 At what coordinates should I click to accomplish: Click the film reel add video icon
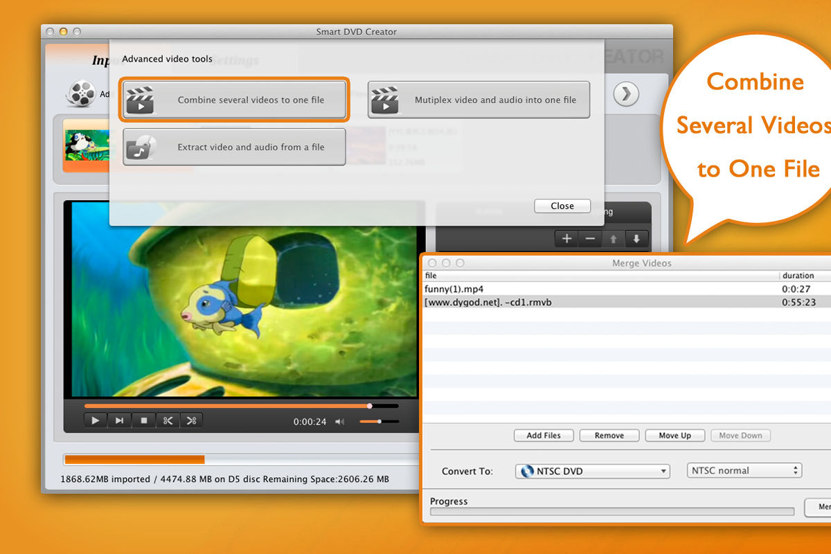click(81, 93)
